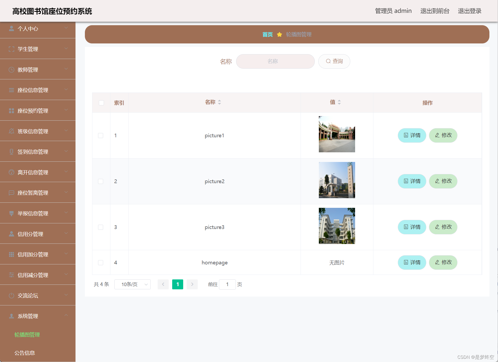Image resolution: width=498 pixels, height=362 pixels.
Task: Click the magnifier icon inside 查询 button
Action: [x=328, y=61]
